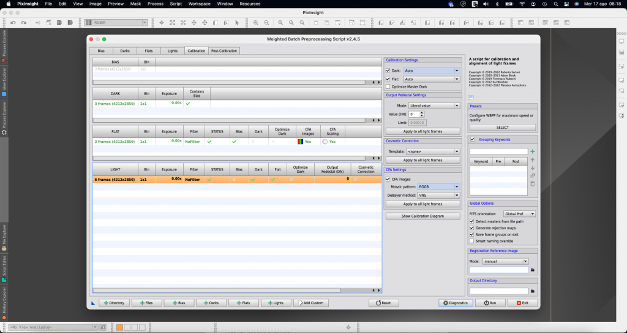627x333 pixels.
Task: Click the undo arrow in the toolbar
Action: [12, 23]
